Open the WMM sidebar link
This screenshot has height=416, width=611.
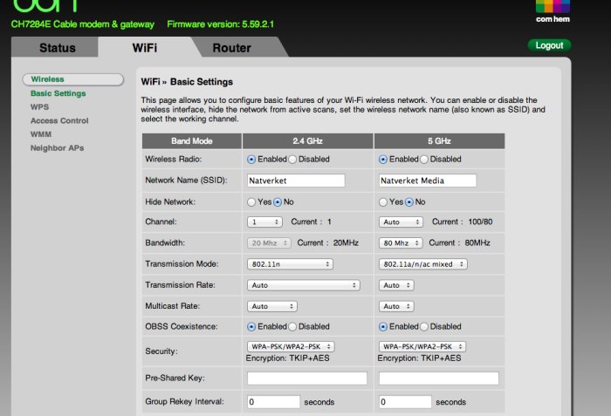[41, 134]
